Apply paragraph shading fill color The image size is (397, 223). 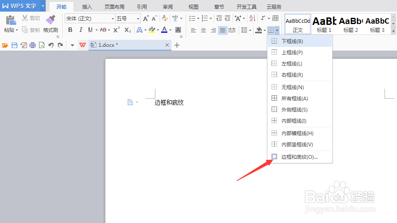click(258, 30)
